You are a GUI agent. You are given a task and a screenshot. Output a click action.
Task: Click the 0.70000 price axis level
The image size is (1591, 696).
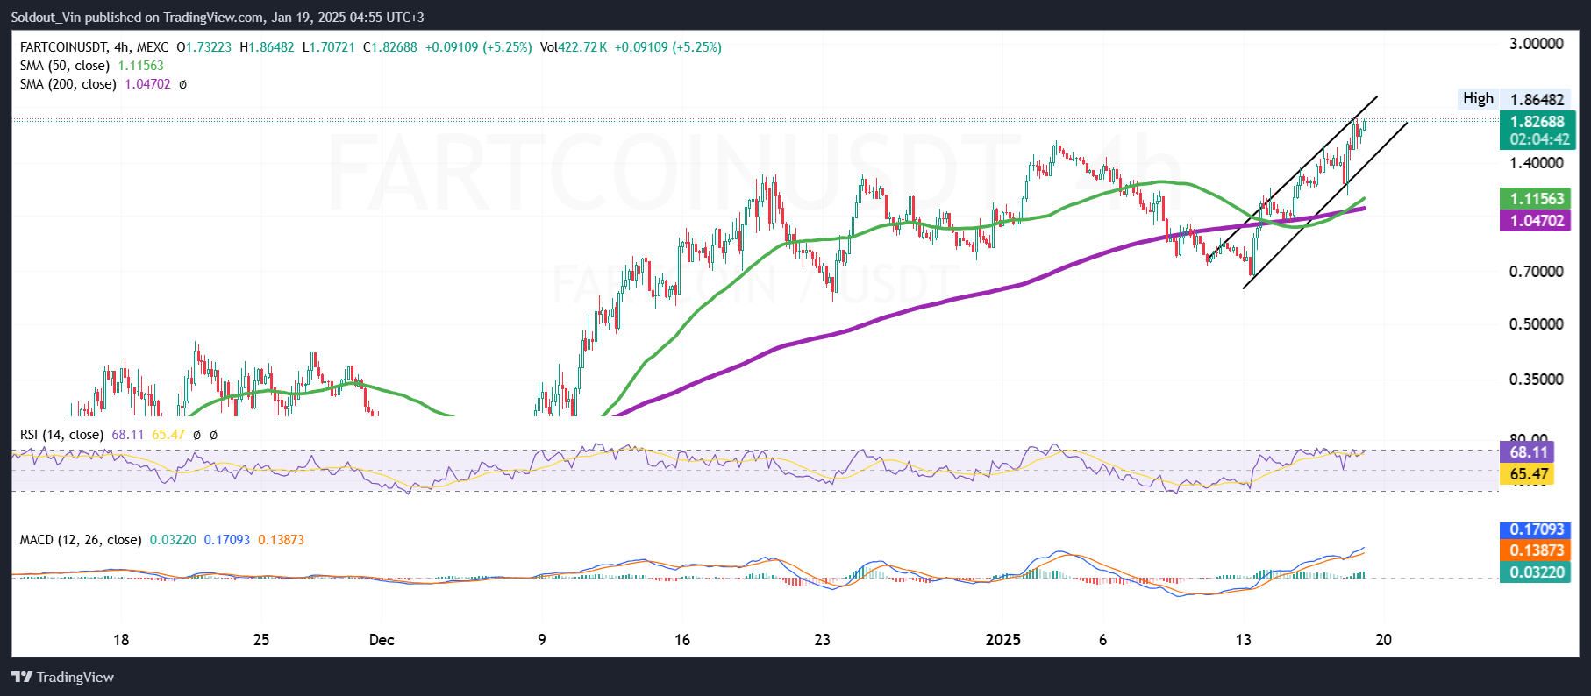pos(1536,272)
